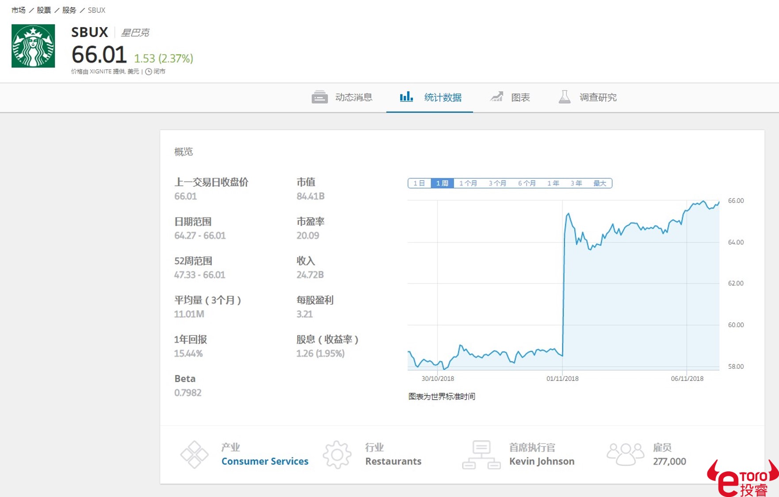Go to 服务 in the breadcrumb

69,10
